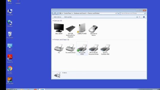This screenshot has height=90, width=160.
Task: Click the refresh button beside address bar
Action: point(118,13)
